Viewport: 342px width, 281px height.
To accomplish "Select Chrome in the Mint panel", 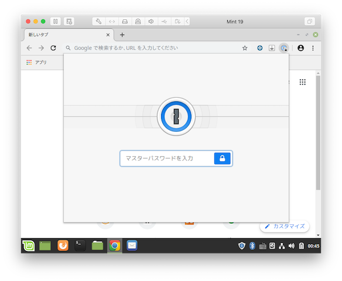I will [115, 246].
